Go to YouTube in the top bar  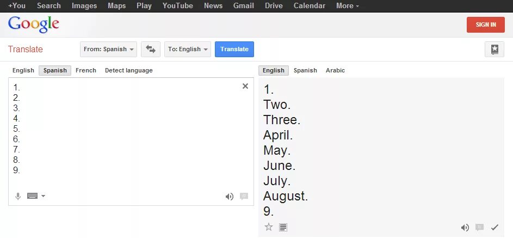click(178, 6)
